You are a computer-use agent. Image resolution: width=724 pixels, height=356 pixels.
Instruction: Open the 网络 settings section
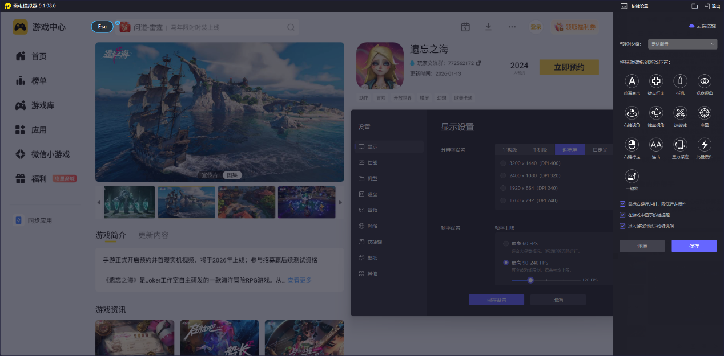[x=389, y=226]
